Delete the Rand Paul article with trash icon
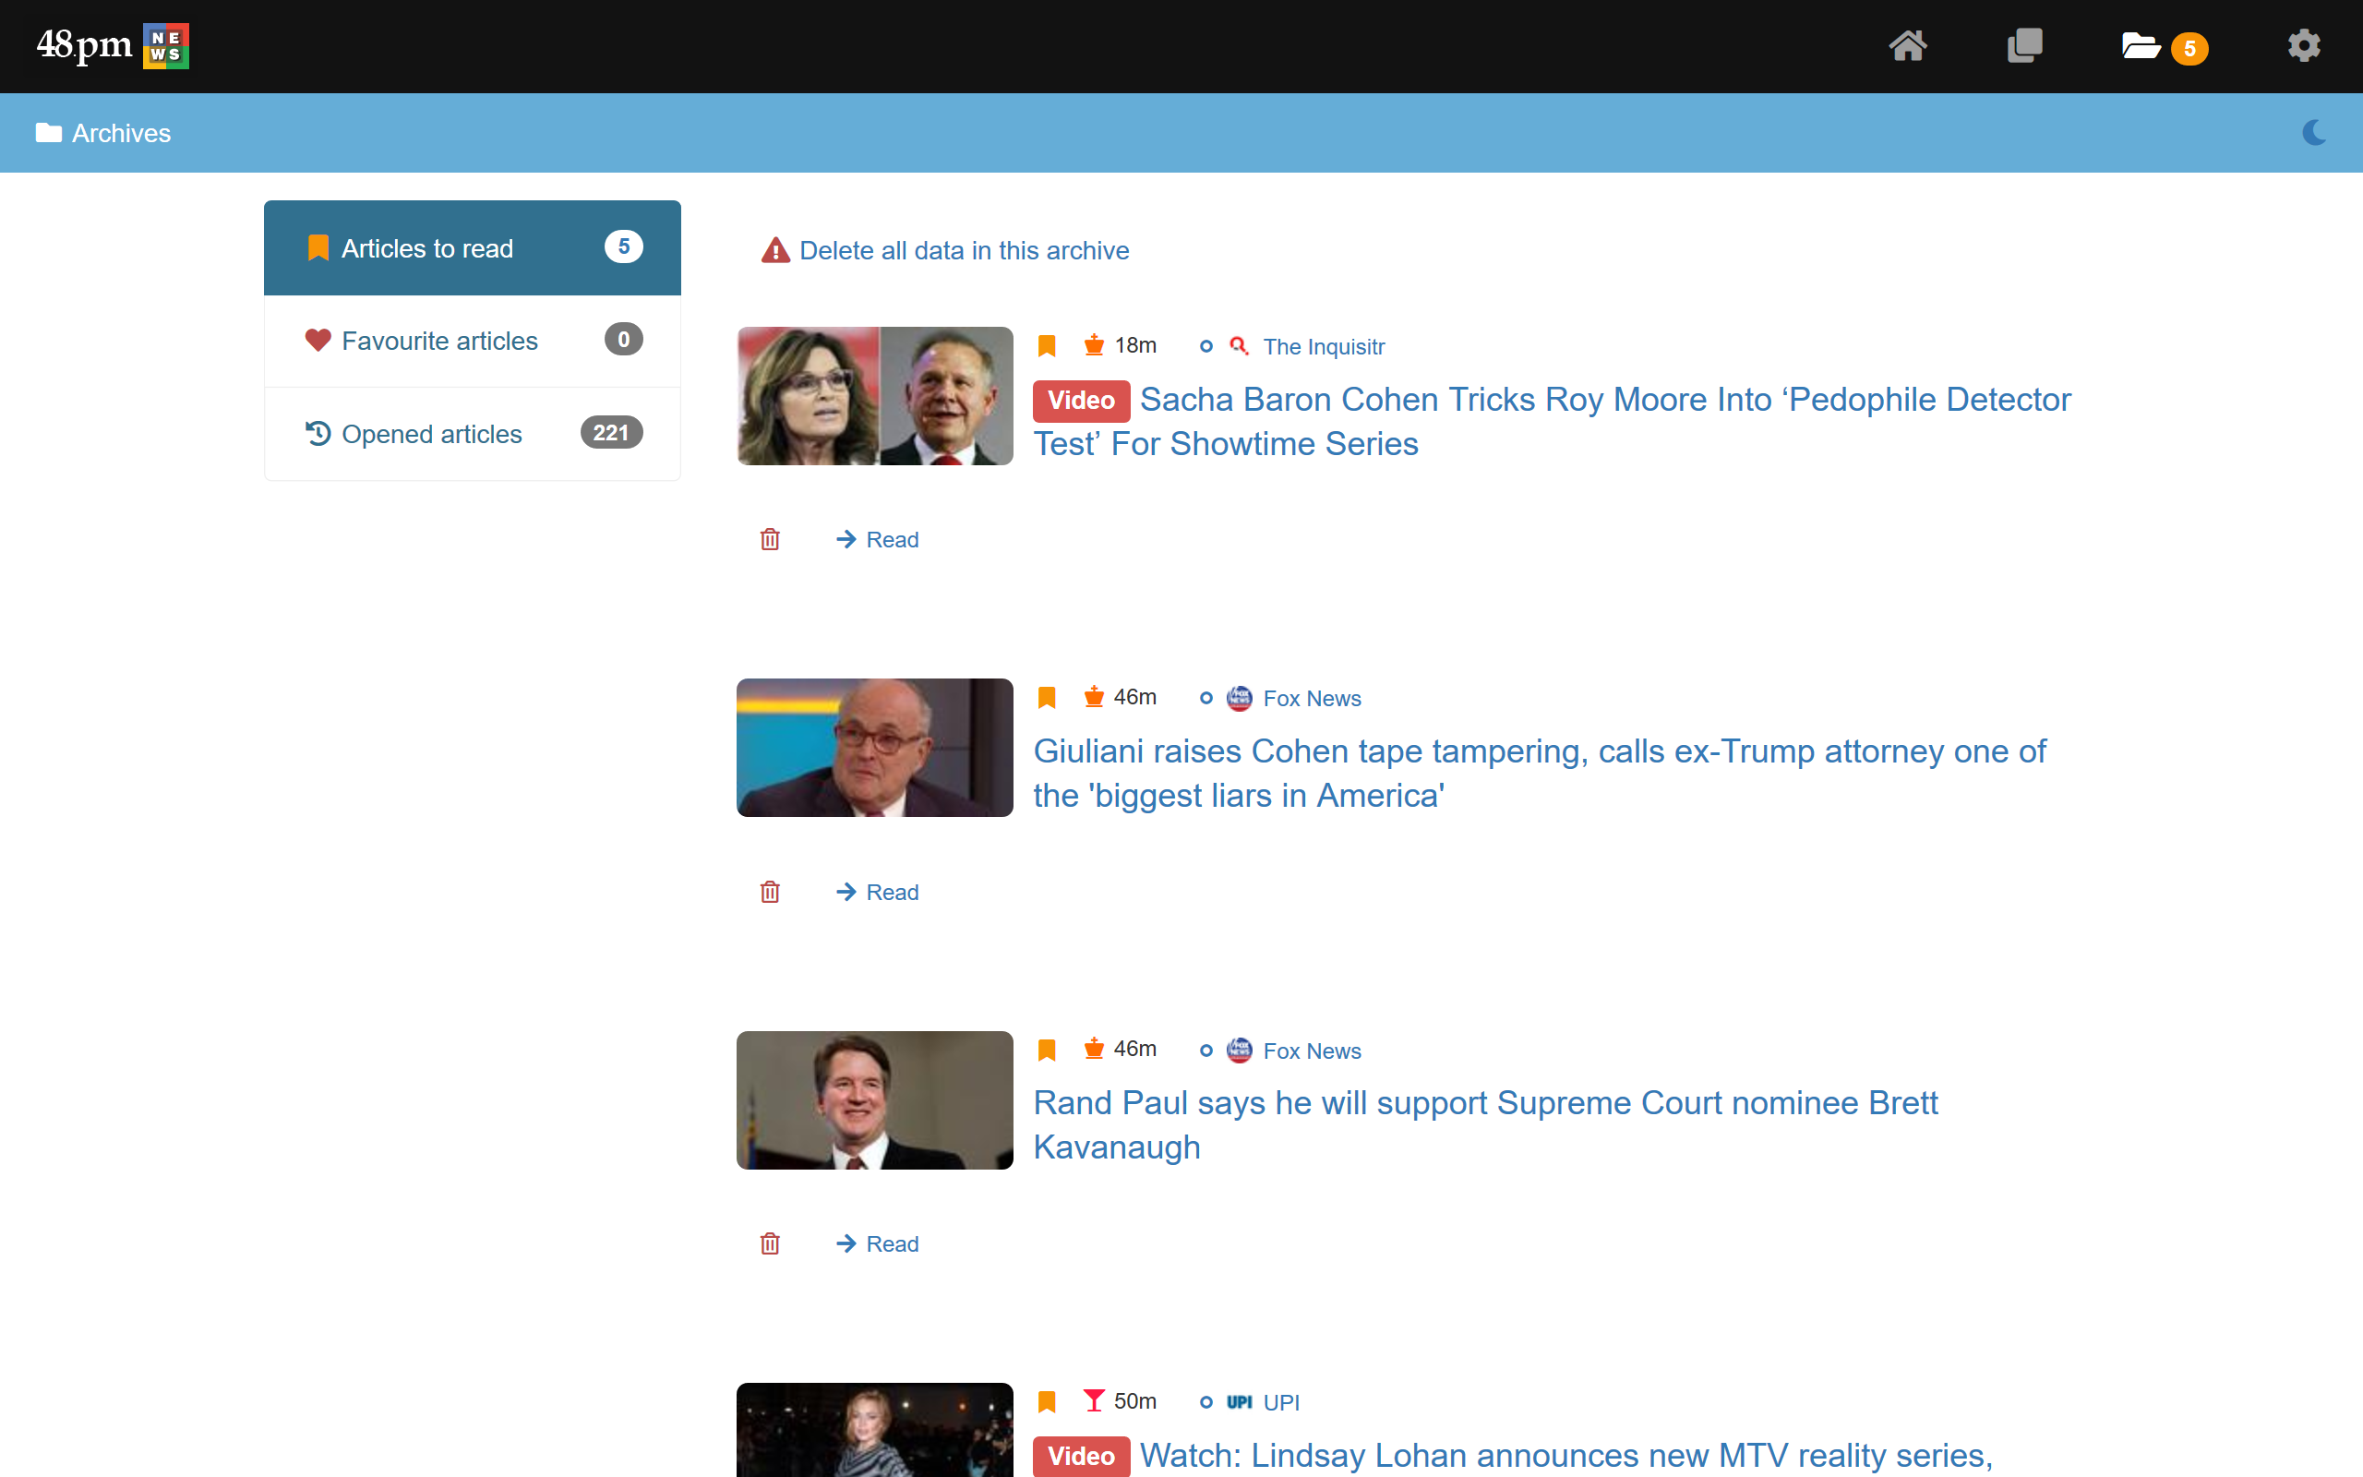 (770, 1243)
